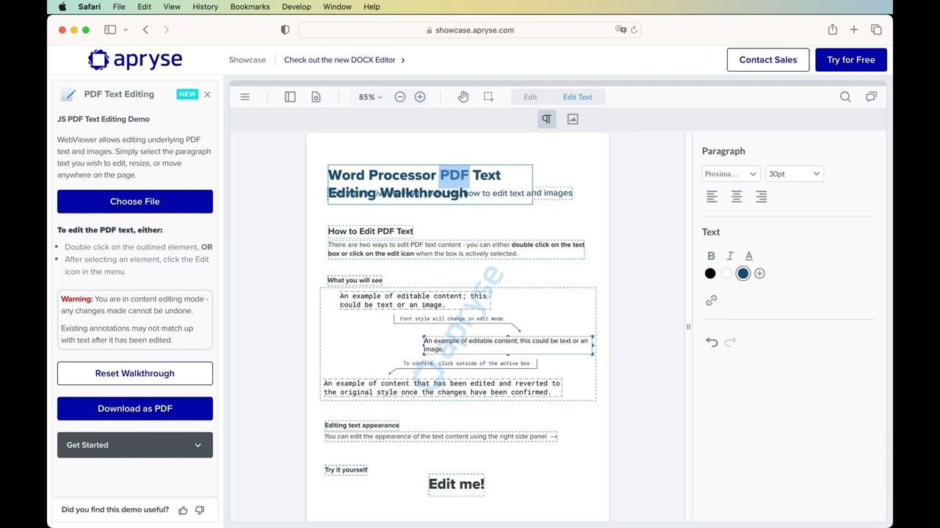Open Safari sidebar options chevron
The image size is (940, 528).
126,30
